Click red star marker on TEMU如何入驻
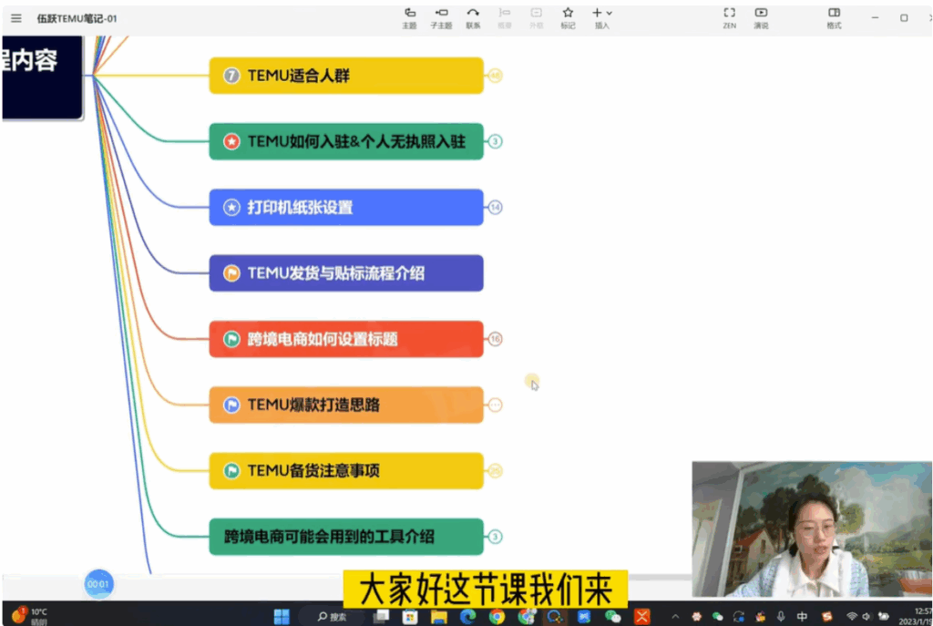This screenshot has width=933, height=626. point(231,141)
